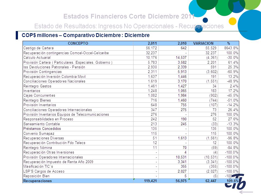The height and width of the screenshot is (196, 261).
Task: Click the heading 'COP$ millones – Comparativo Diciembre'
Action: pyautogui.click(x=71, y=35)
